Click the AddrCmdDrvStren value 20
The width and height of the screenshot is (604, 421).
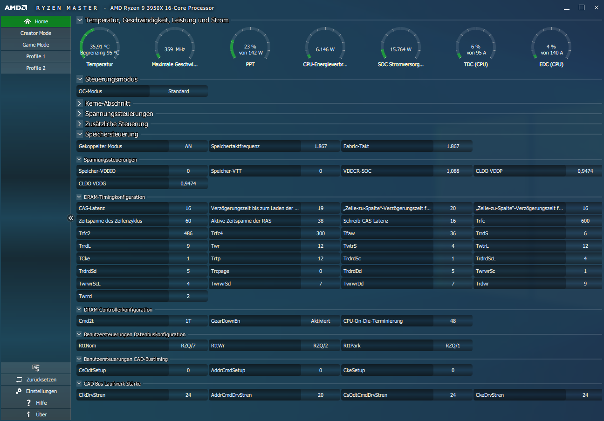(x=321, y=395)
